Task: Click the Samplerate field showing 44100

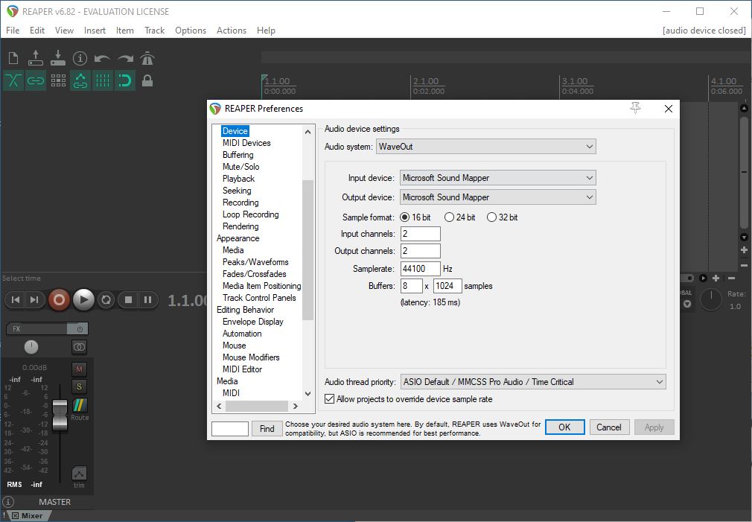Action: point(420,269)
